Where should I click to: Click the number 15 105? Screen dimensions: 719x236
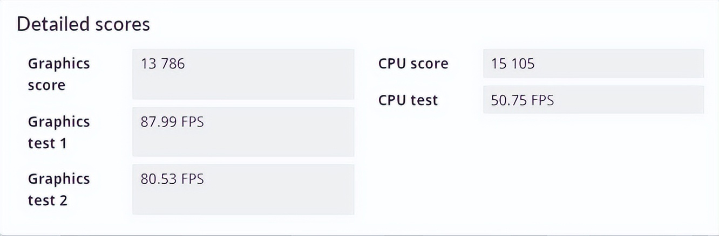click(513, 64)
